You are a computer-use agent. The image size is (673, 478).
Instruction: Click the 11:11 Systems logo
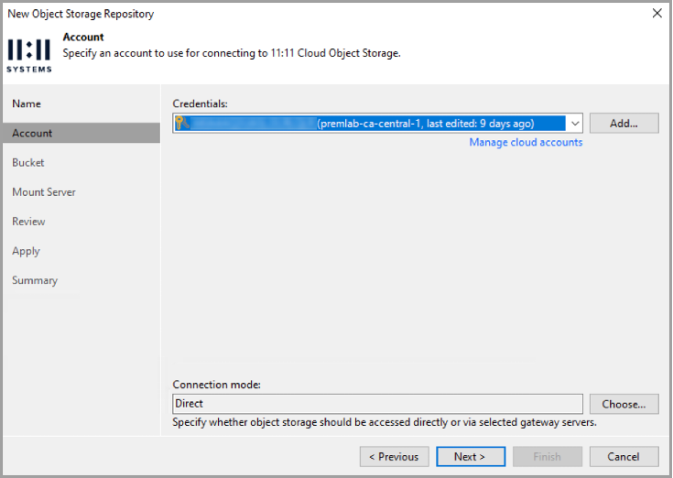[29, 56]
